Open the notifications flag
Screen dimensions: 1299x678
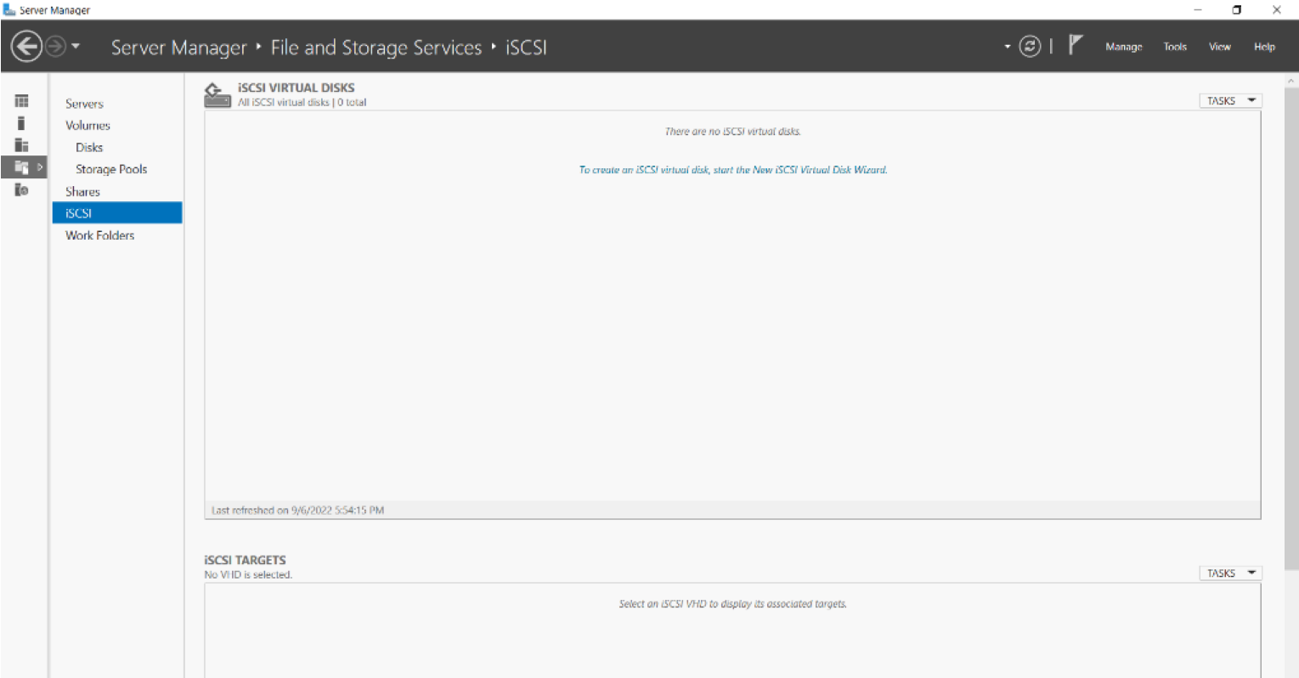[1076, 45]
